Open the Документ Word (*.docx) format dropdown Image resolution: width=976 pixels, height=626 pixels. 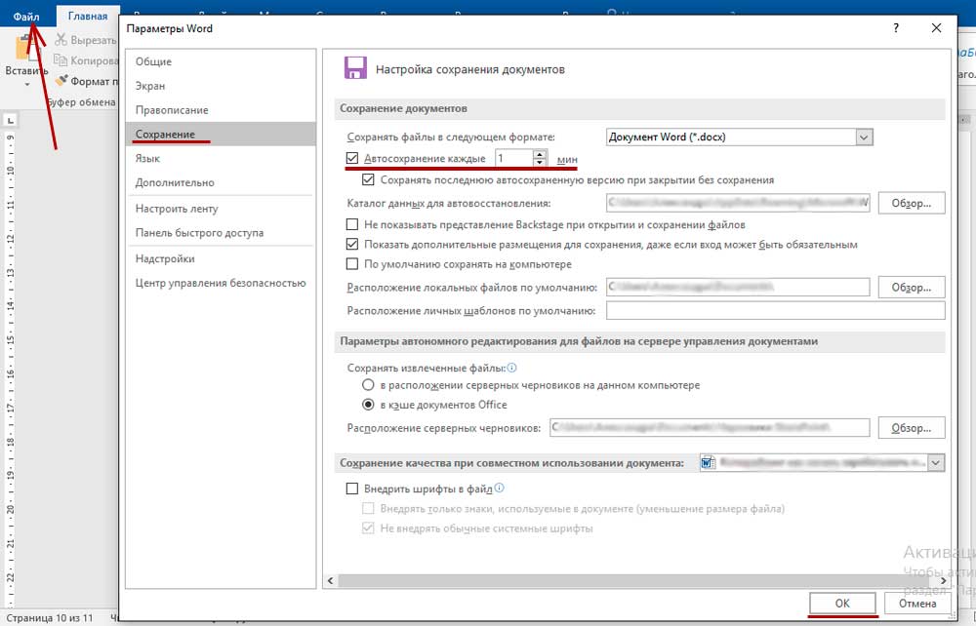point(864,137)
